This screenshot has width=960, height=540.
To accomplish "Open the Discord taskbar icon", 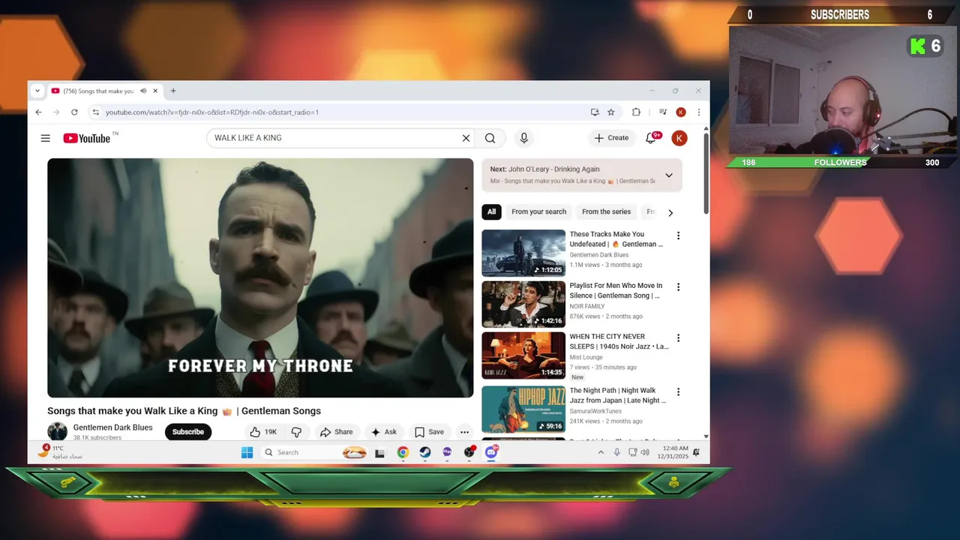I will pyautogui.click(x=491, y=452).
